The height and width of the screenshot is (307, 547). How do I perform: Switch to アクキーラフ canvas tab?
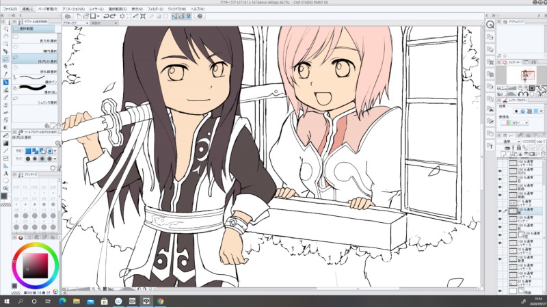[x=76, y=23]
